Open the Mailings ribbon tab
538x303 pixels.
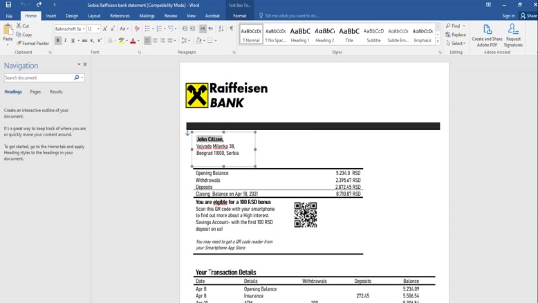(x=147, y=15)
